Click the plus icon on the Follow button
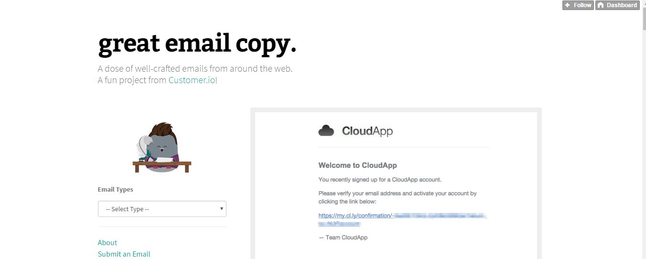Image resolution: width=646 pixels, height=259 pixels. pyautogui.click(x=567, y=5)
